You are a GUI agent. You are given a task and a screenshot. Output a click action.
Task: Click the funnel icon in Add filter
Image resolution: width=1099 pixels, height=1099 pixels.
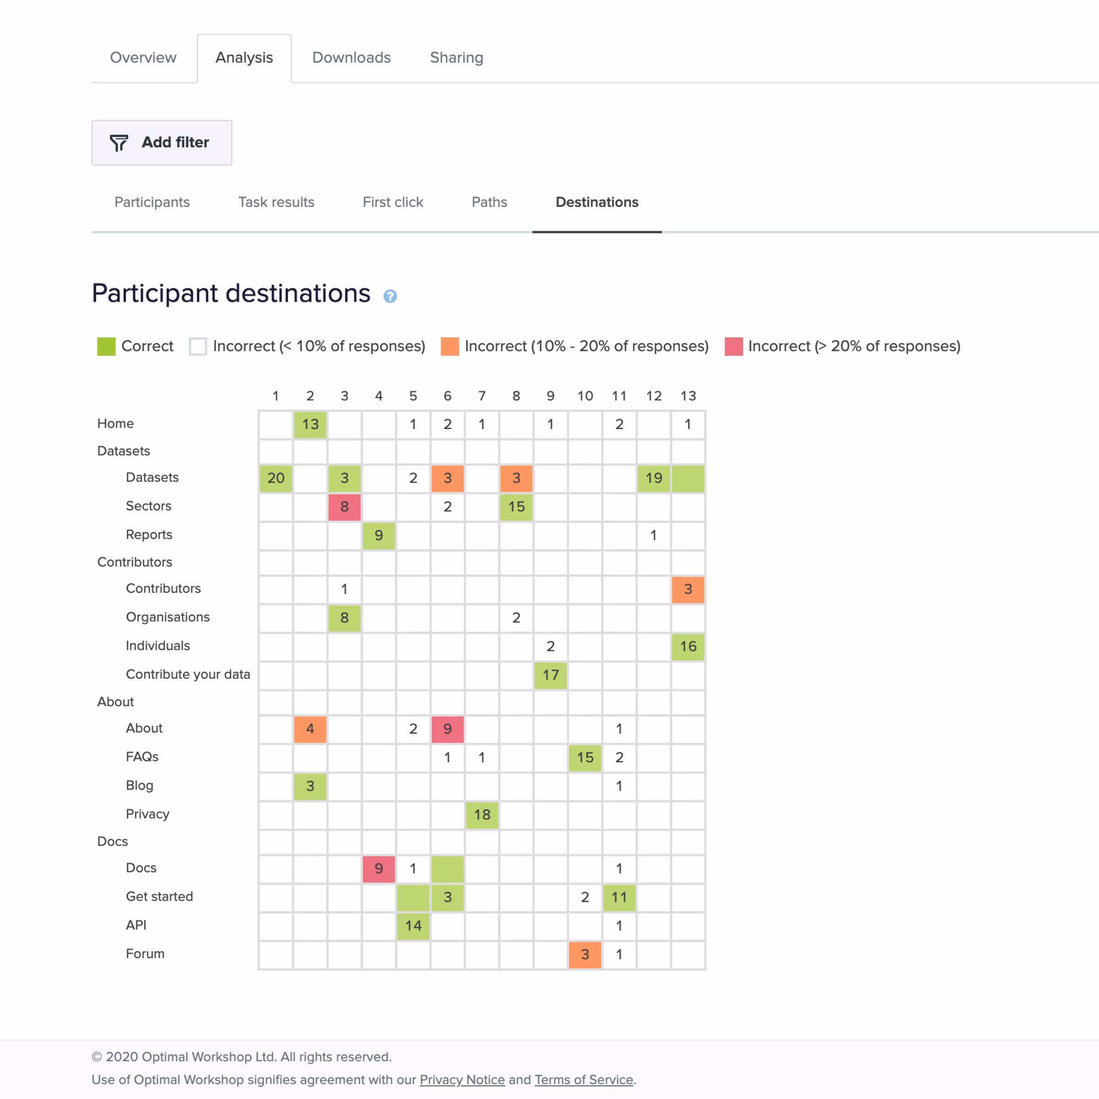click(120, 143)
